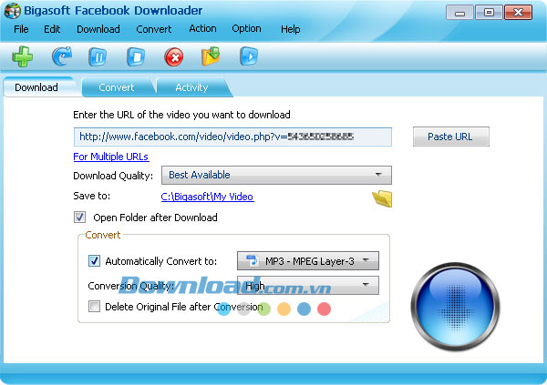
Task: Click the blue play video toolbar icon
Action: tap(249, 56)
